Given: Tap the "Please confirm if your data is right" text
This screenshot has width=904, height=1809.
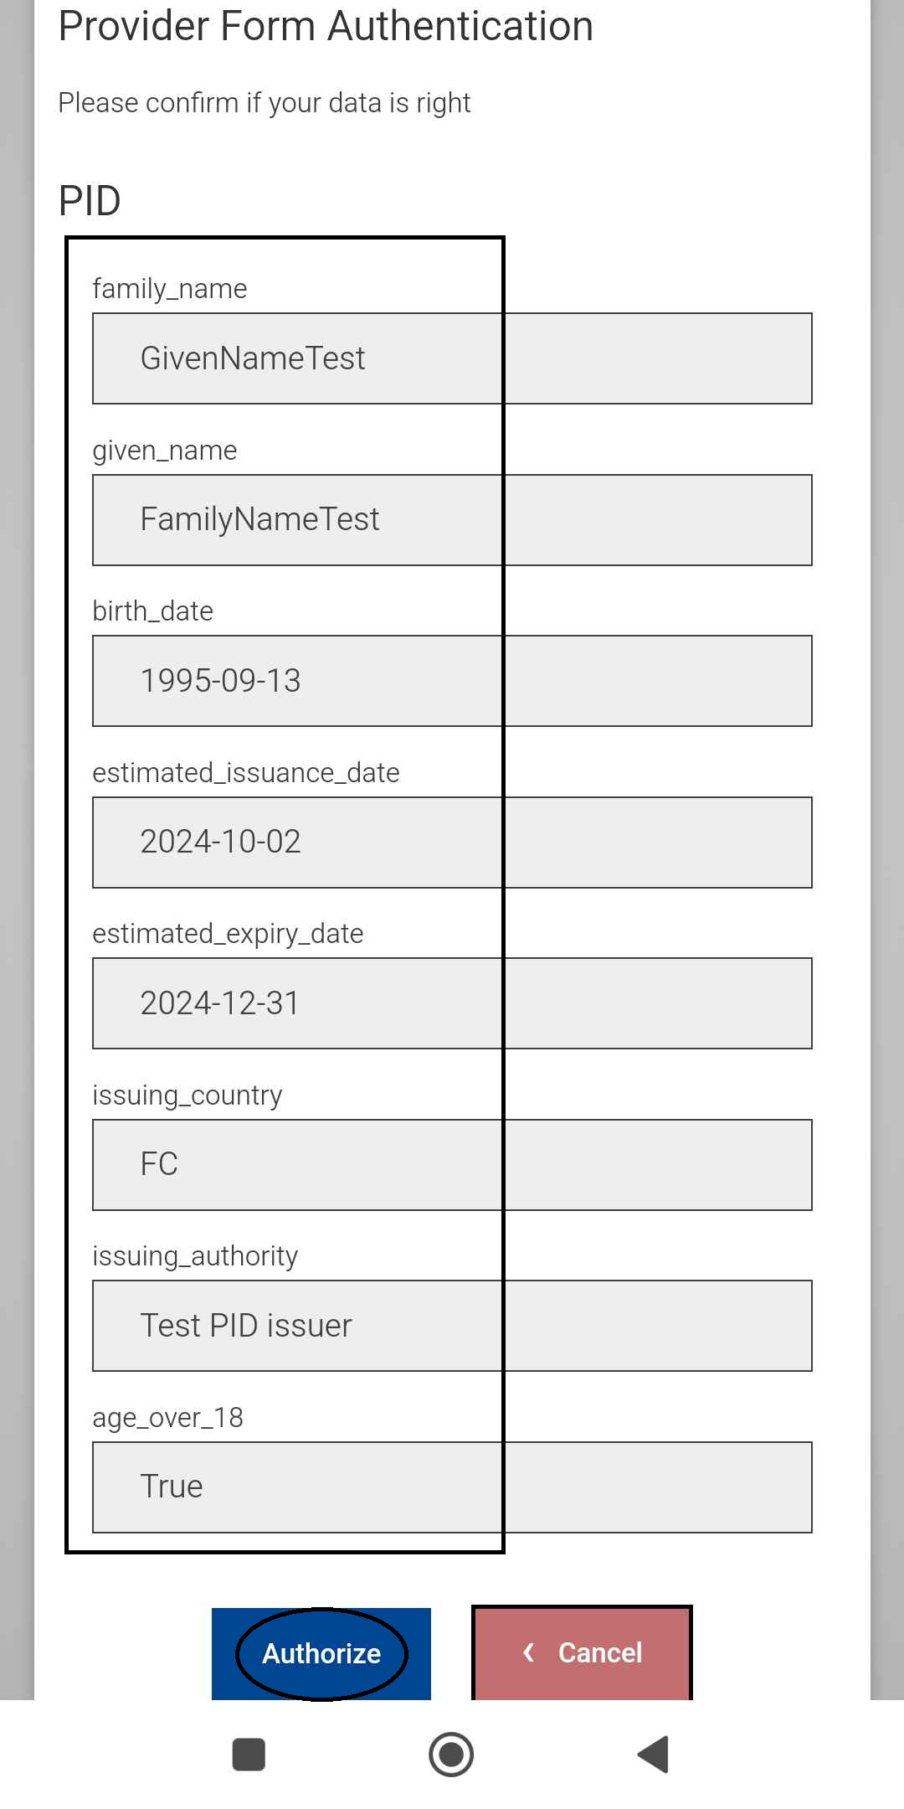Looking at the screenshot, I should click(x=265, y=103).
